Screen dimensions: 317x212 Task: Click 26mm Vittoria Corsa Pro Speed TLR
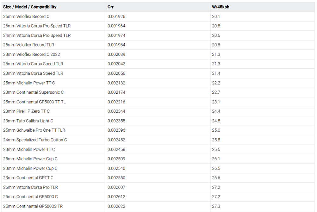[x=37, y=26]
